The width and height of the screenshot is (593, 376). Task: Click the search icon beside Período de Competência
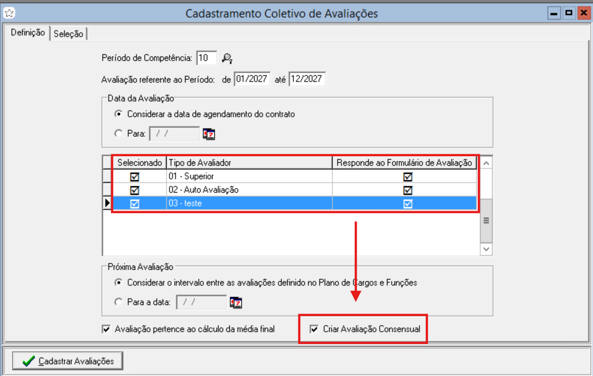(x=227, y=58)
